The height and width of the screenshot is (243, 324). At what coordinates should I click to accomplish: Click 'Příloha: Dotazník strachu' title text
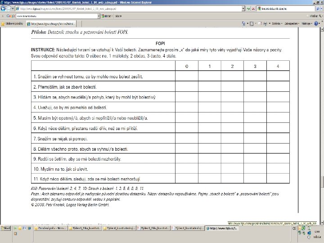coord(80,32)
